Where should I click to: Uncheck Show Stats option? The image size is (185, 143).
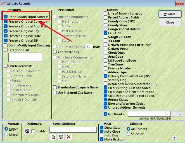[102, 128]
